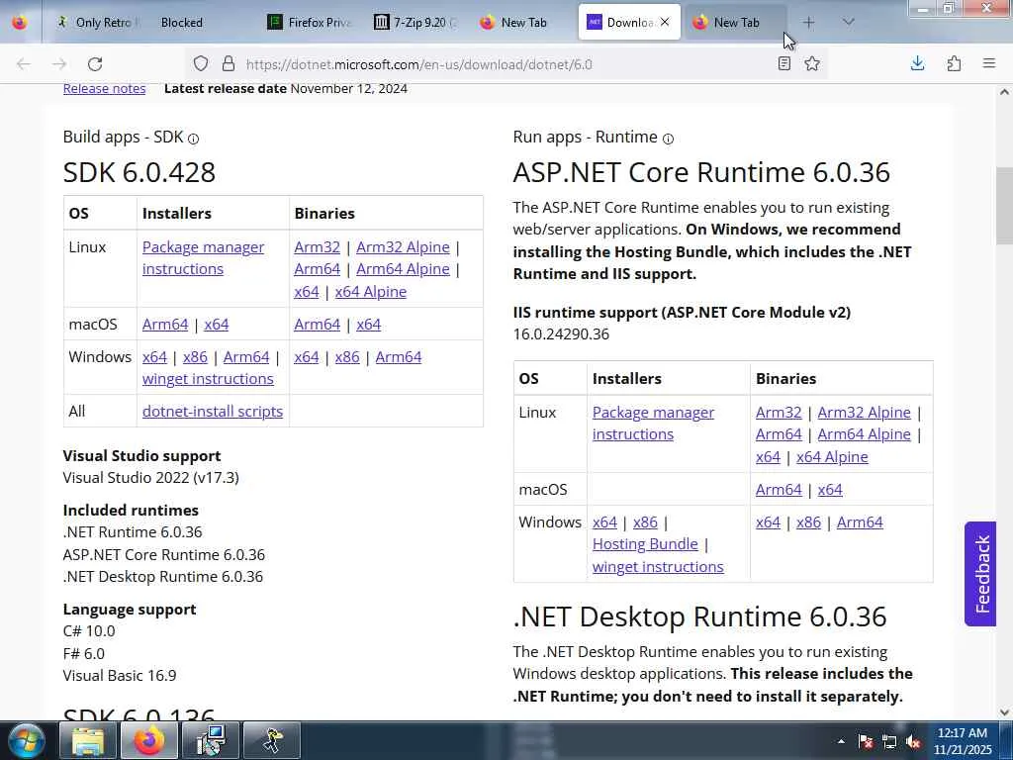Download SDK macOS x64 binary
Viewport: 1013px width, 760px height.
tap(368, 325)
